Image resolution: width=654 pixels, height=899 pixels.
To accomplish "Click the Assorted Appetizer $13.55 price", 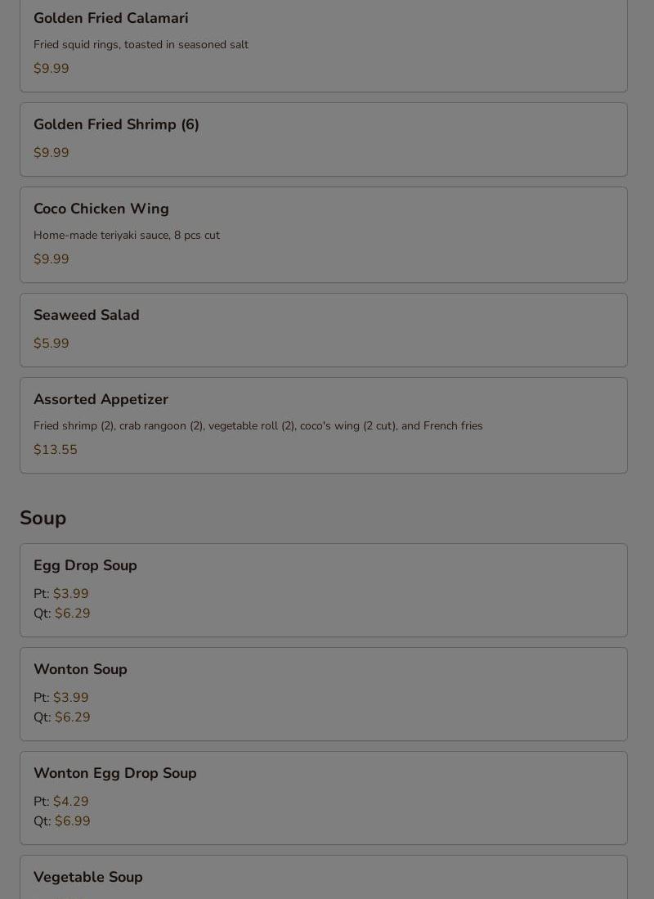I will [56, 450].
